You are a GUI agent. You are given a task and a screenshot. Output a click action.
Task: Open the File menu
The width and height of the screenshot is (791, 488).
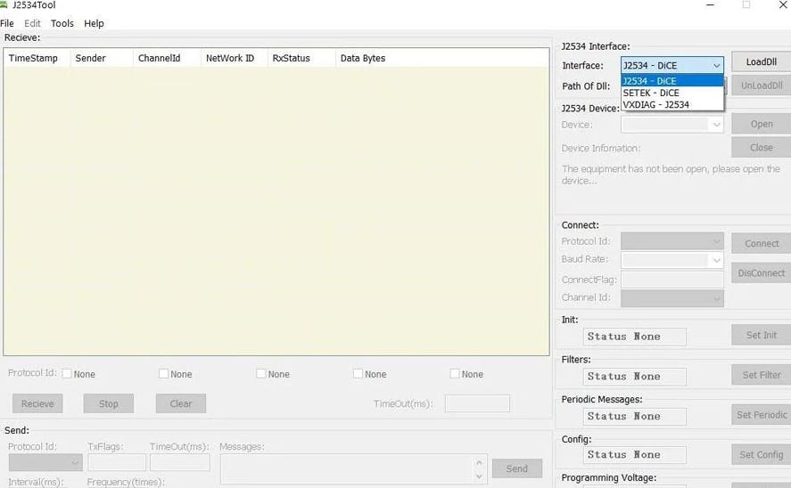pyautogui.click(x=7, y=23)
